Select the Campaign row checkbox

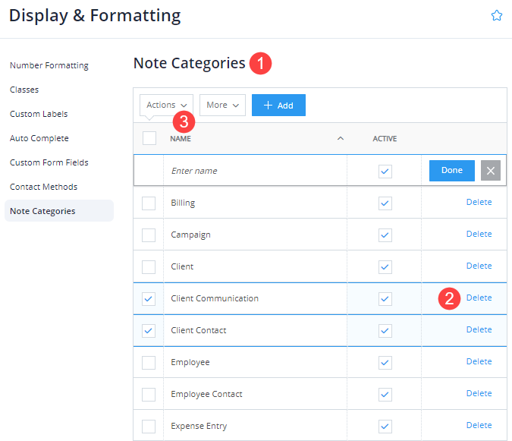tap(149, 235)
